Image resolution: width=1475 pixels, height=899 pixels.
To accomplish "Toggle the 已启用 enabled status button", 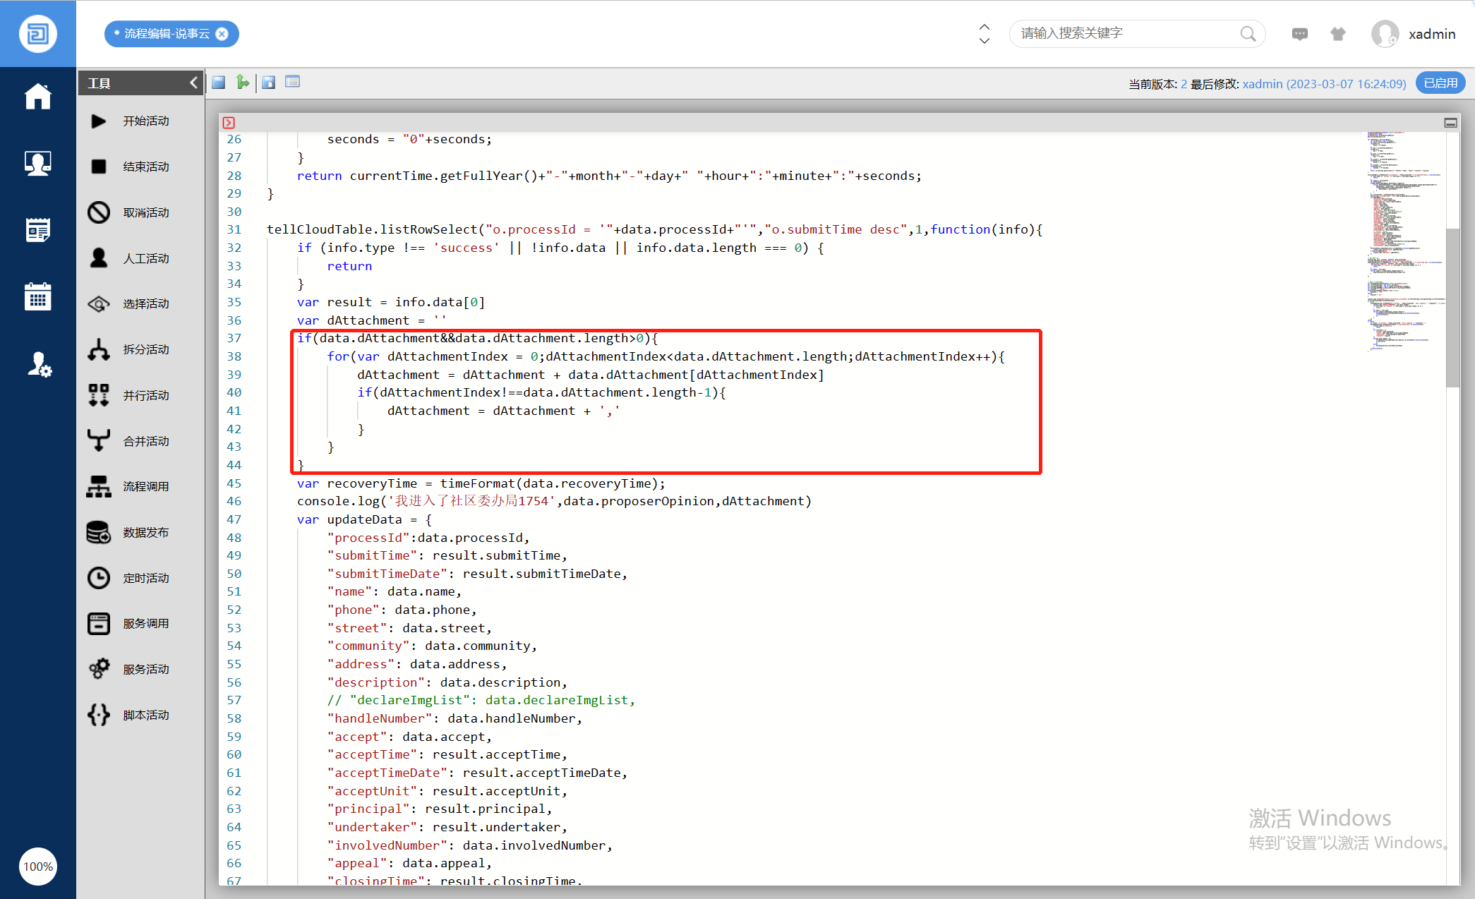I will tap(1440, 83).
